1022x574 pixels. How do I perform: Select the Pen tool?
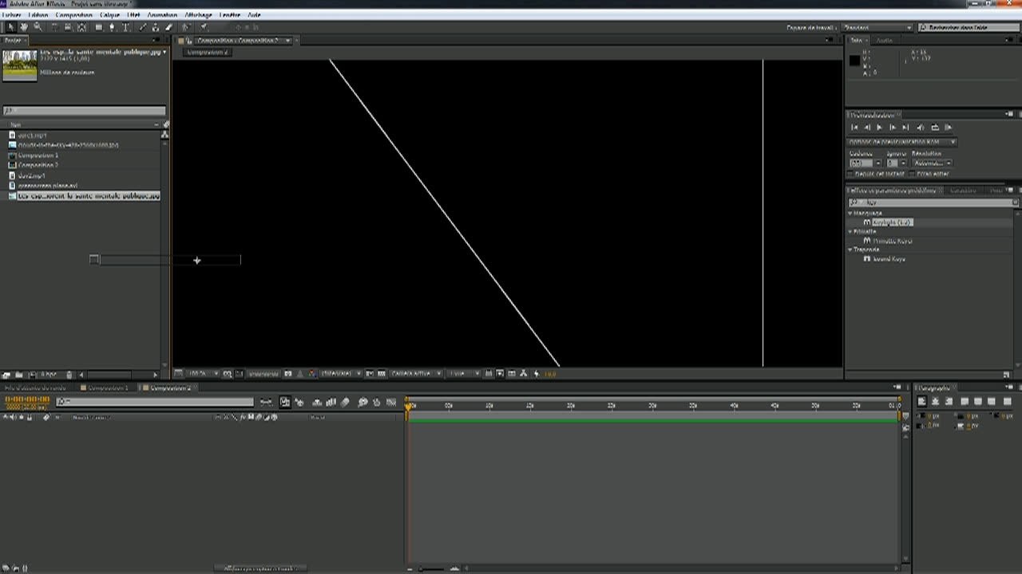coord(112,27)
